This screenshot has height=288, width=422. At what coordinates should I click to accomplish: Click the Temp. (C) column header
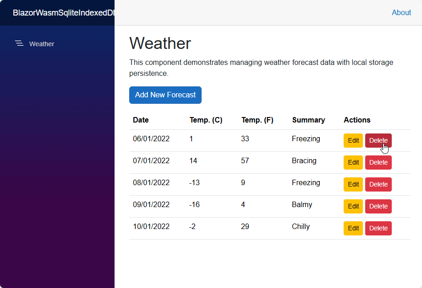click(x=206, y=120)
